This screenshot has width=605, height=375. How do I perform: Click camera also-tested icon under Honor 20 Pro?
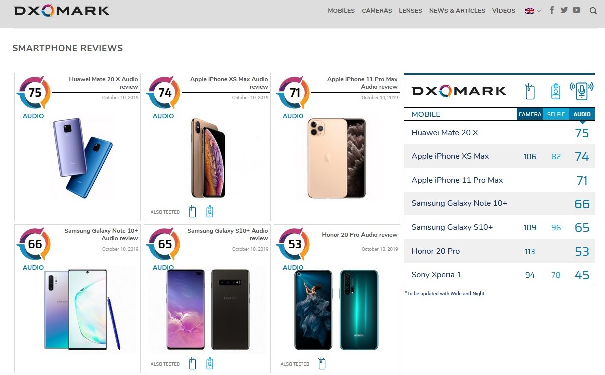point(322,364)
